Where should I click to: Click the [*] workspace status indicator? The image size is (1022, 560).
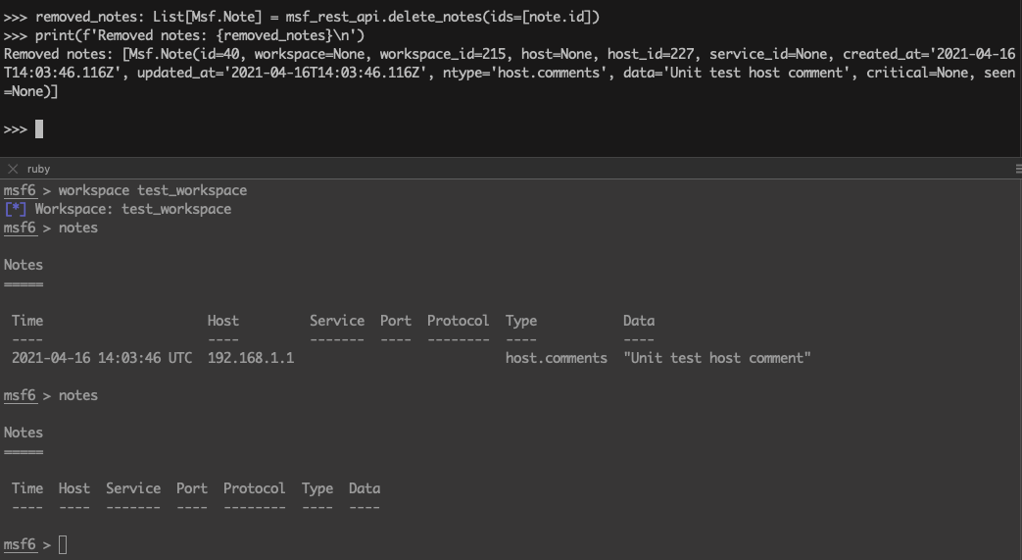click(15, 209)
